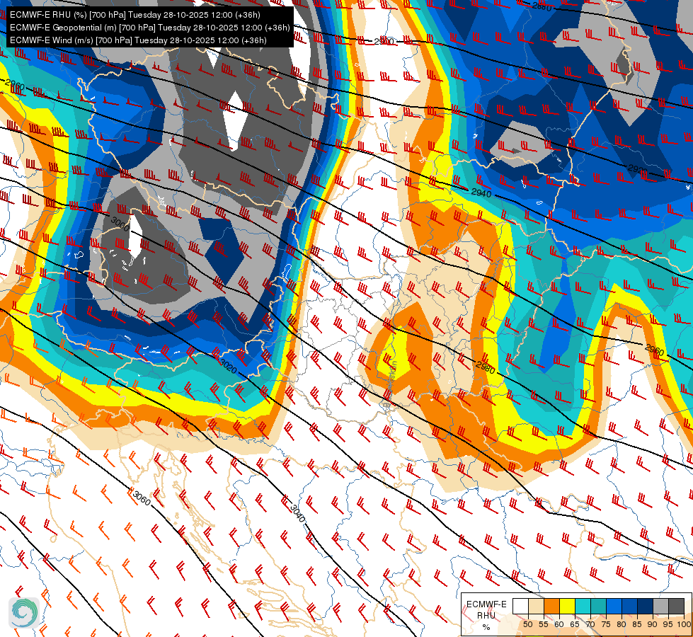Click the 3020 geopotential contour label

[x=228, y=366]
